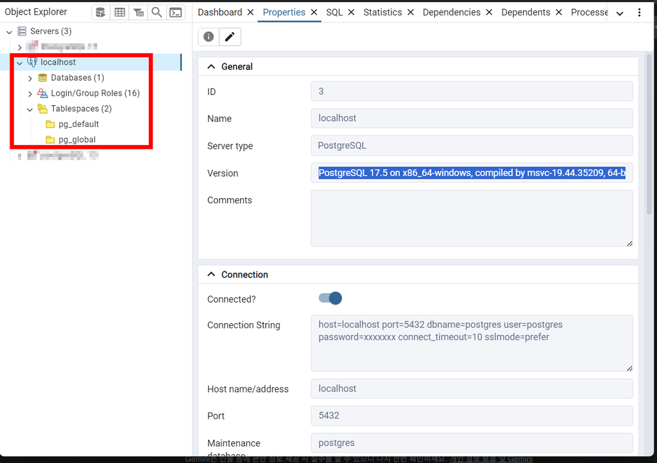Click the localhost elephant server icon
This screenshot has height=463, width=657.
pos(32,62)
